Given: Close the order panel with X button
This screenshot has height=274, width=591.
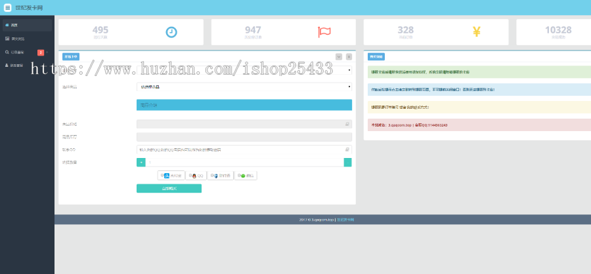Looking at the screenshot, I should pyautogui.click(x=349, y=57).
